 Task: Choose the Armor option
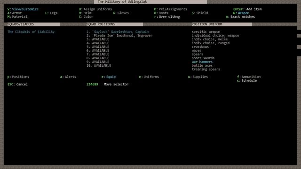pyautogui.click(x=15, y=13)
